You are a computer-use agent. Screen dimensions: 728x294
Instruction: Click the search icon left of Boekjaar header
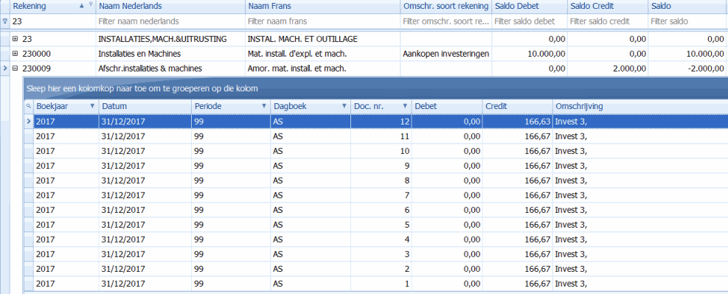tap(28, 106)
